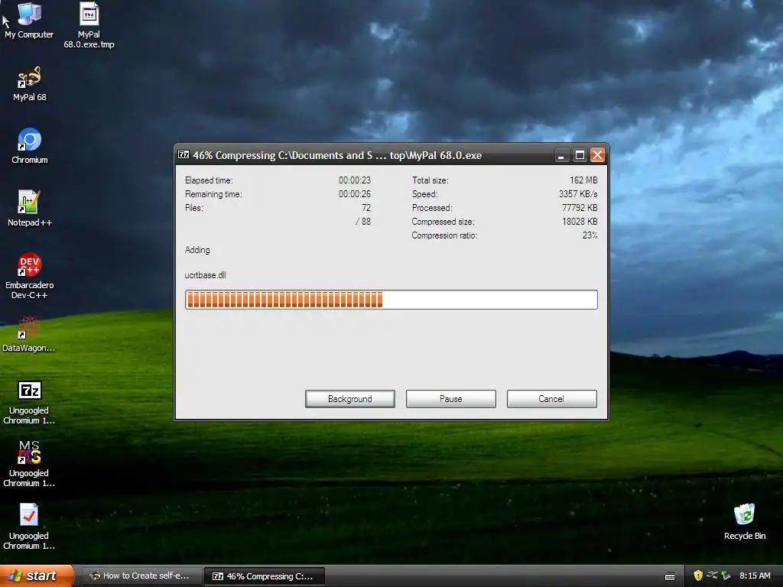783x587 pixels.
Task: Click the remaining time value 00:00:26
Action: coord(355,194)
